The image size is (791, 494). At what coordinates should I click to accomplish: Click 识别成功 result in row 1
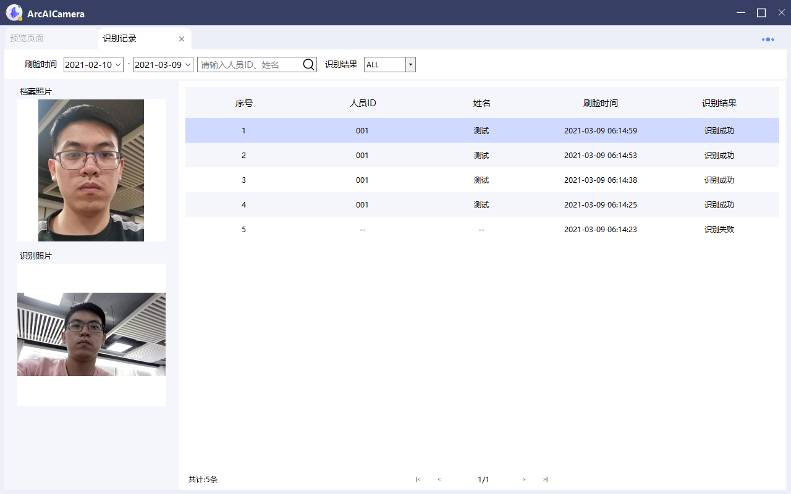719,130
